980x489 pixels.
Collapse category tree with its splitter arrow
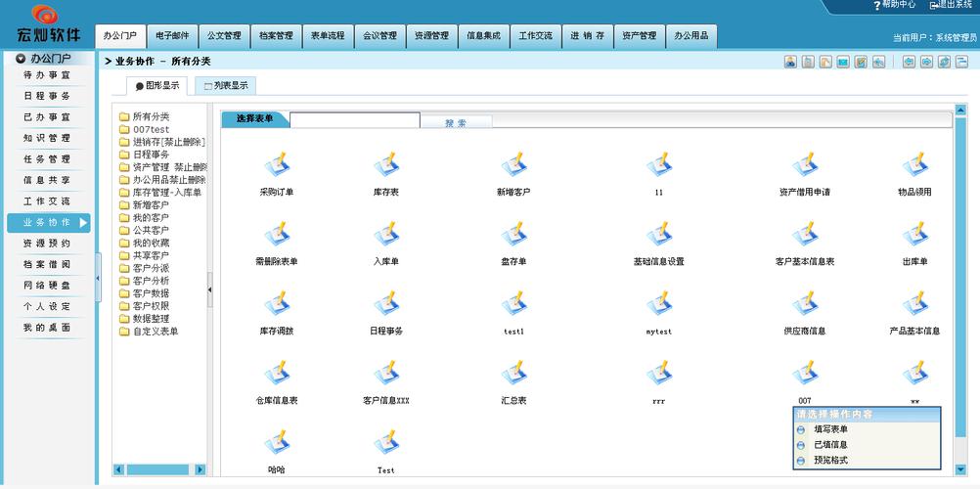(210, 289)
